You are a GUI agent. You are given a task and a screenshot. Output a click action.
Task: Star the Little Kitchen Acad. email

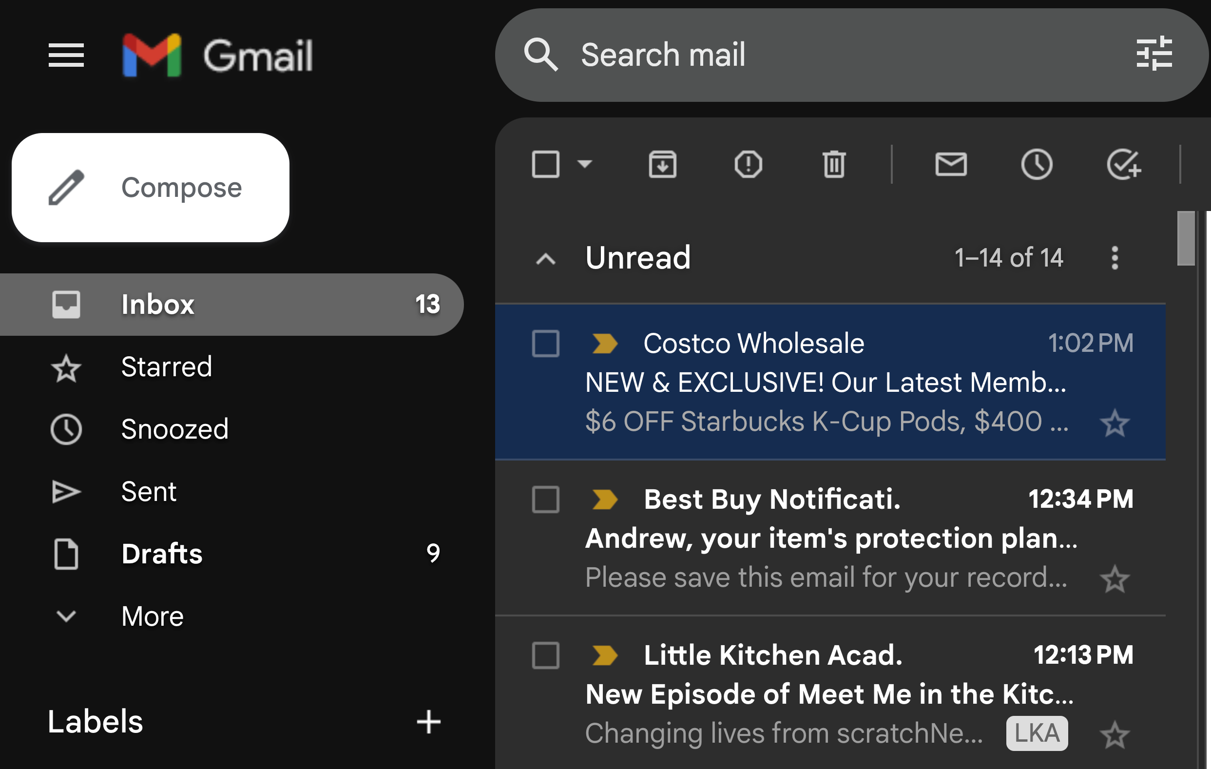point(1115,735)
